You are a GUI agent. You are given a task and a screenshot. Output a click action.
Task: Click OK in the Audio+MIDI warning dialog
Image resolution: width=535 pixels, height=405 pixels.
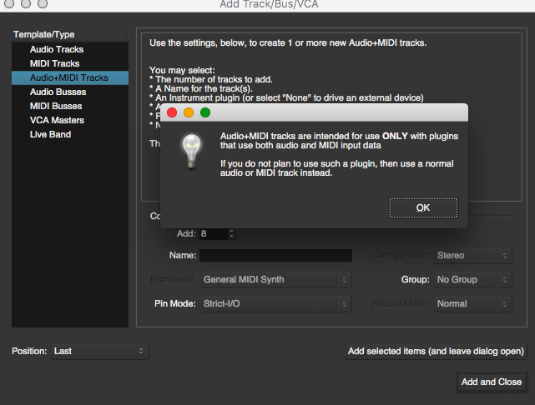pos(423,207)
